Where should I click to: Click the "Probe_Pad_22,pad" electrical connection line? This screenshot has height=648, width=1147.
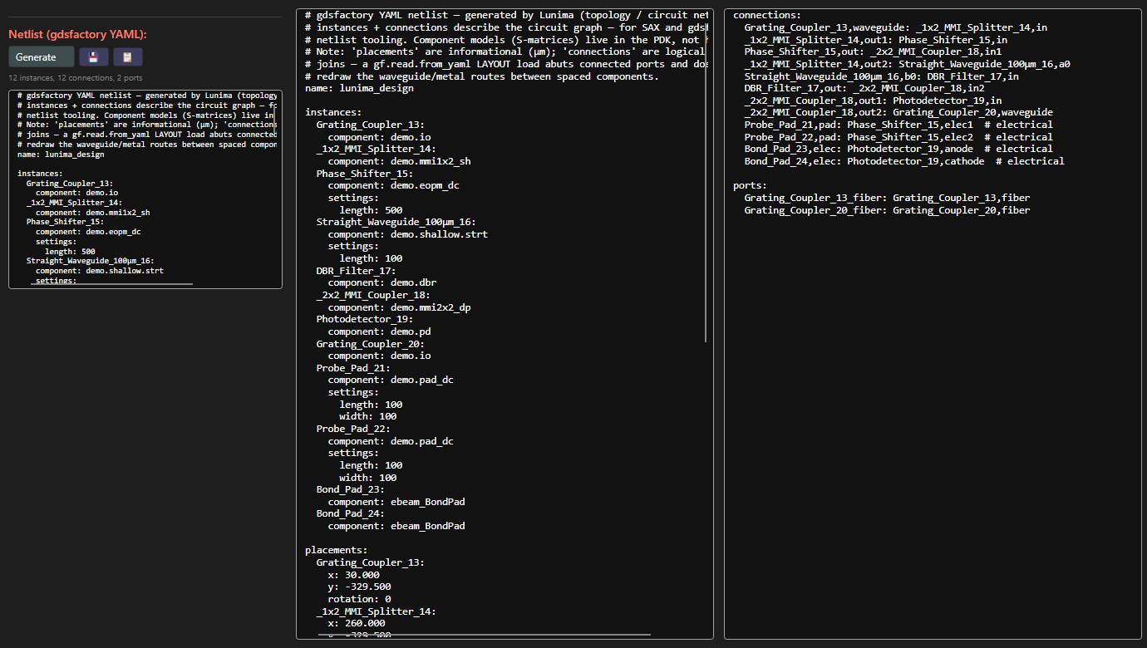(898, 137)
